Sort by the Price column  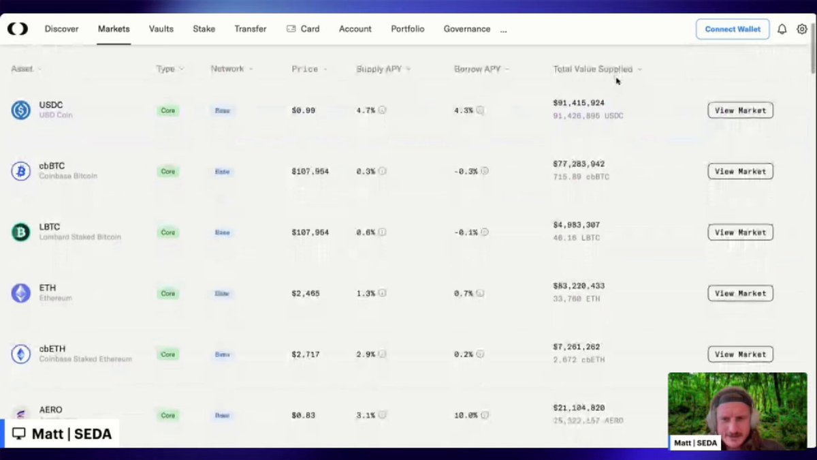(x=309, y=69)
